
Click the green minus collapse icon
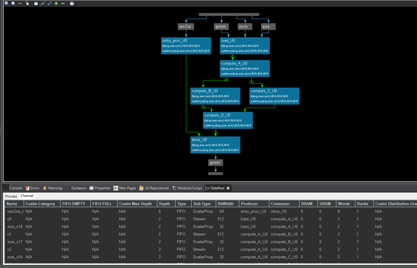point(63,4)
